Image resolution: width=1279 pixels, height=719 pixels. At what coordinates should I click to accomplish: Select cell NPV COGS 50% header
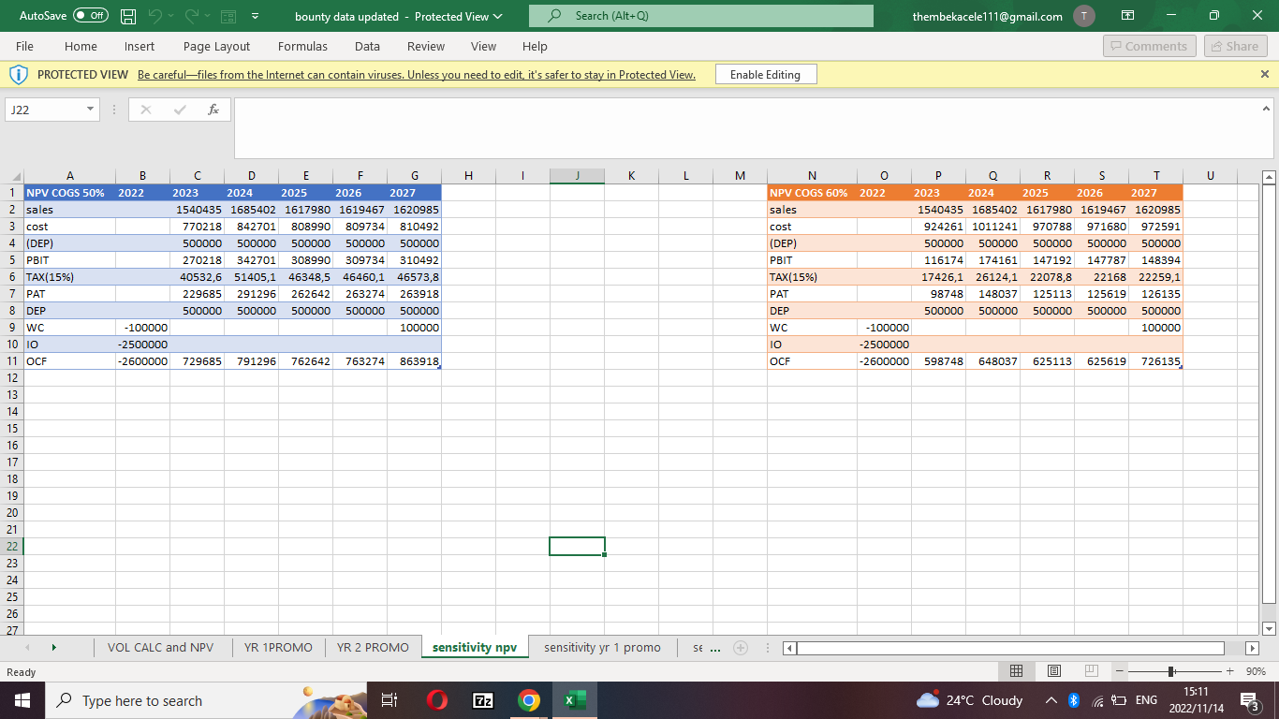(x=69, y=192)
